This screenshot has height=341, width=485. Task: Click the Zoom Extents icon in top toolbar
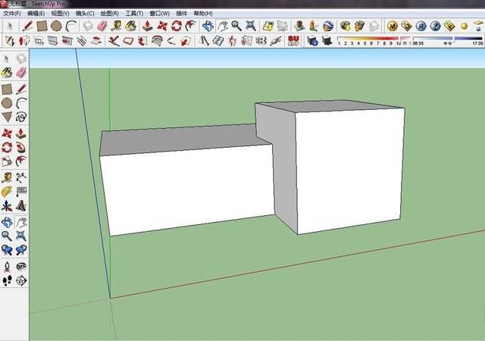251,26
